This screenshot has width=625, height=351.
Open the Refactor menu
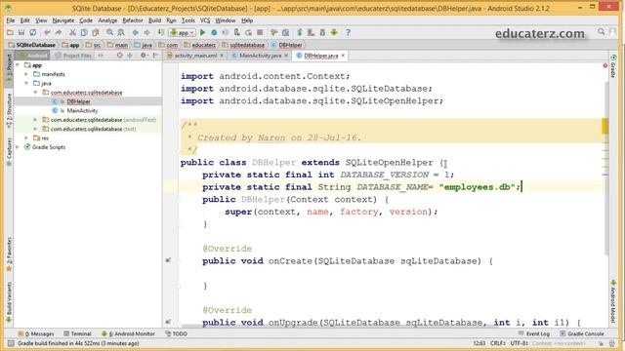click(133, 20)
